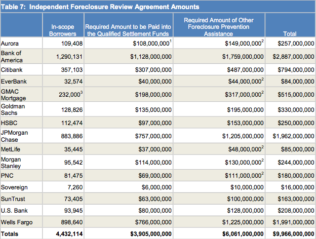The height and width of the screenshot is (239, 316).
Task: Click Morgan Stanley borrowers value 95,542
Action: click(x=73, y=163)
